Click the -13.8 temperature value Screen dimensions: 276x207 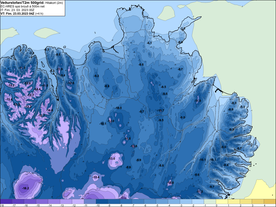click(x=134, y=146)
